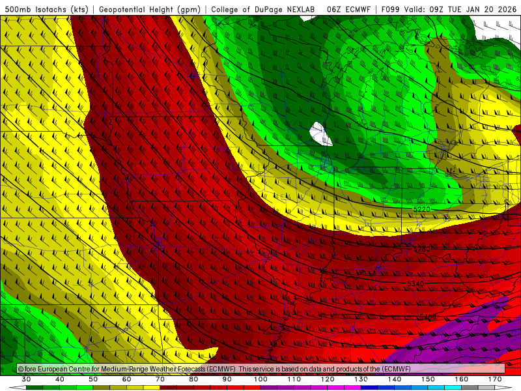Click the 140 value on the color scale

tap(395, 379)
